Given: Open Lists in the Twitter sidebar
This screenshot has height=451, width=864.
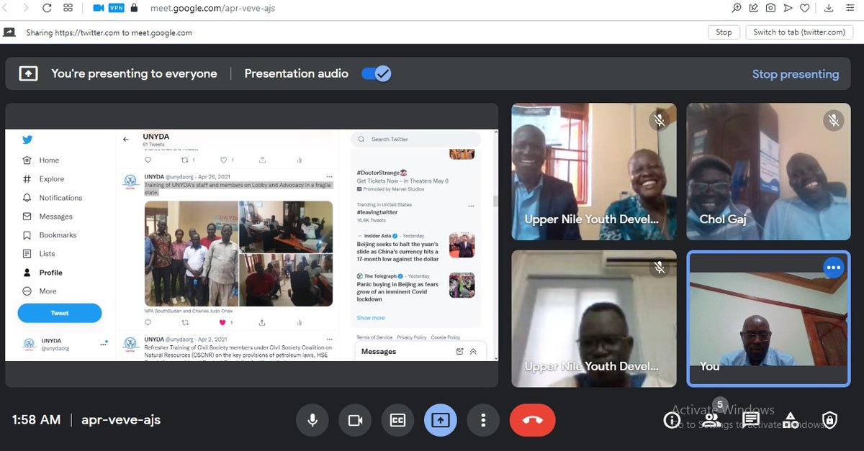Looking at the screenshot, I should tap(39, 254).
